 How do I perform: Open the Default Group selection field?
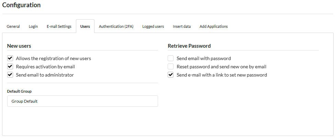click(82, 101)
